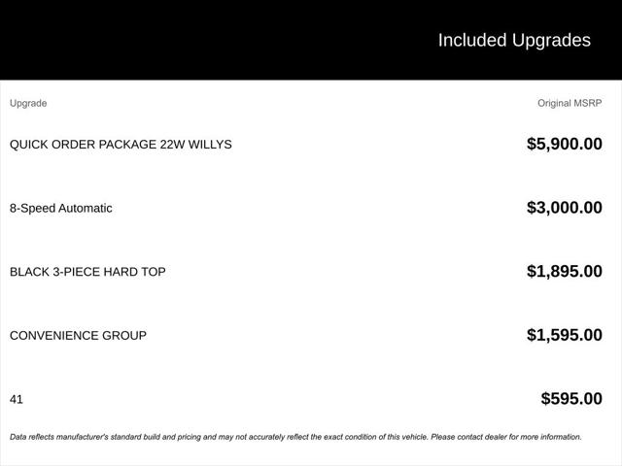Select the Original MSRP column header
622x466 pixels.
click(x=570, y=103)
